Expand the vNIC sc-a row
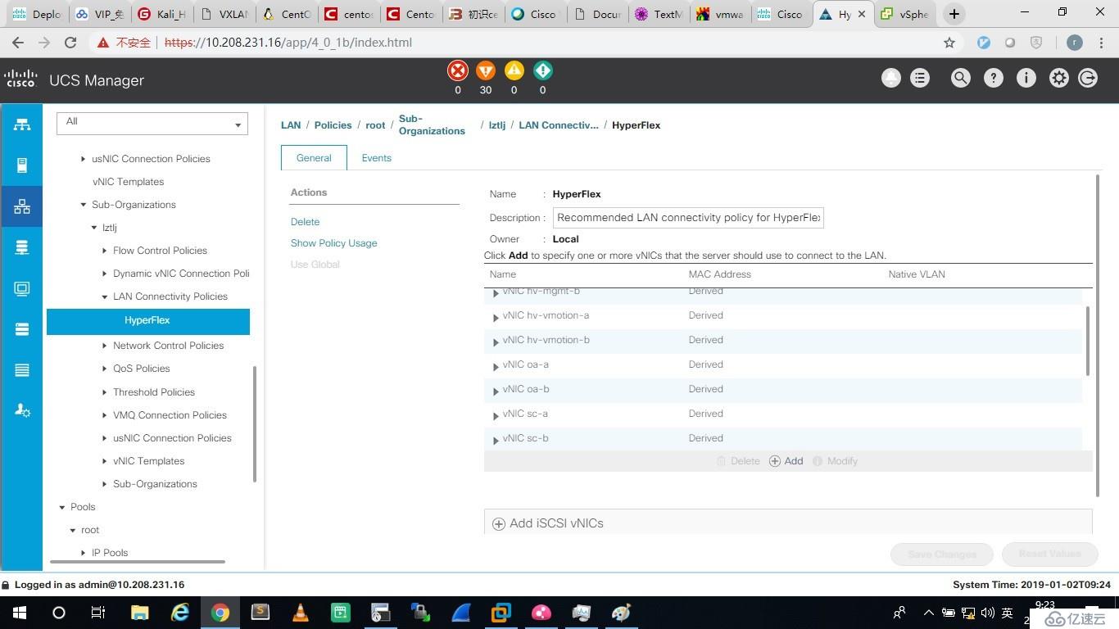1119x629 pixels. click(x=496, y=415)
